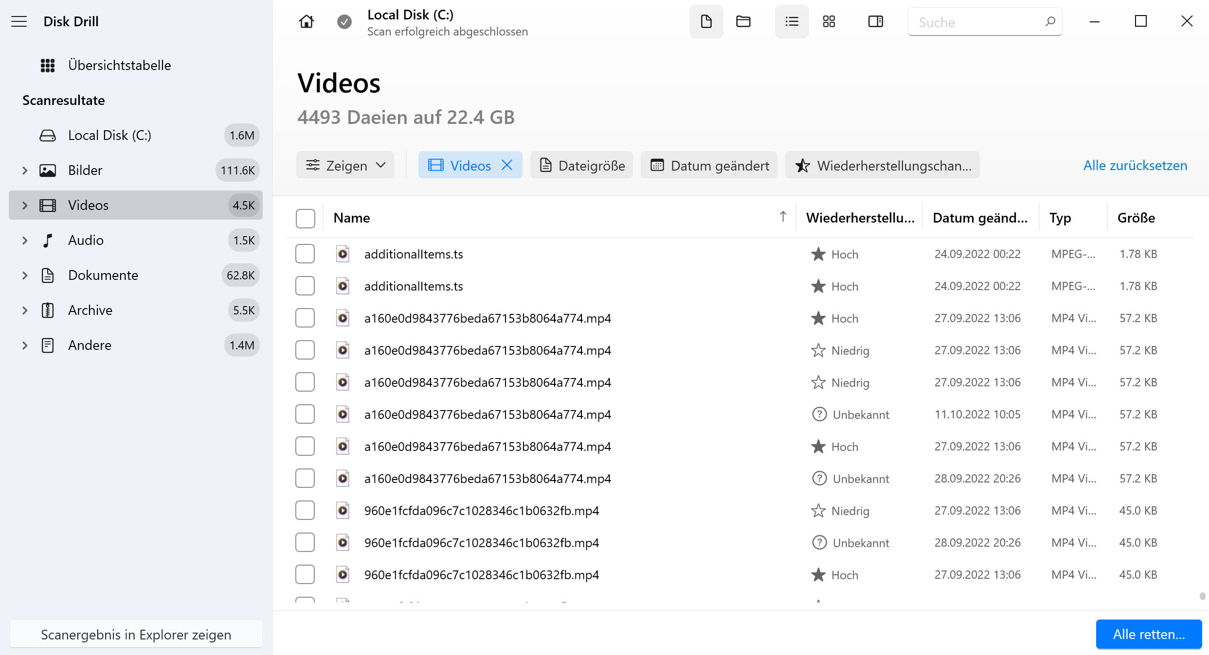Open the Andere category
This screenshot has width=1209, height=655.
(136, 345)
